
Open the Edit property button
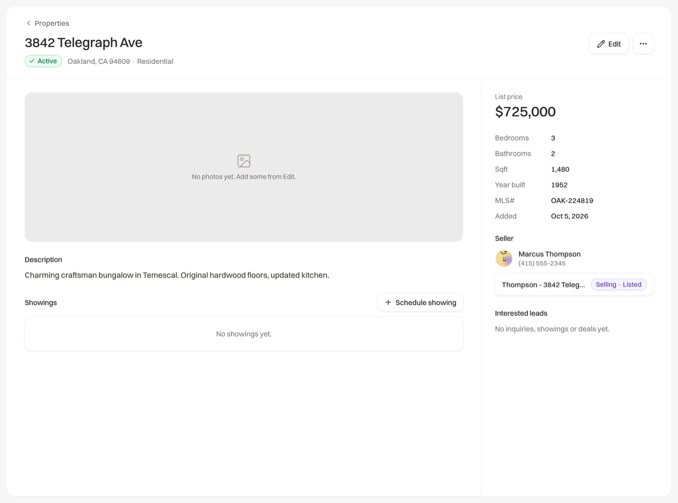pyautogui.click(x=609, y=44)
